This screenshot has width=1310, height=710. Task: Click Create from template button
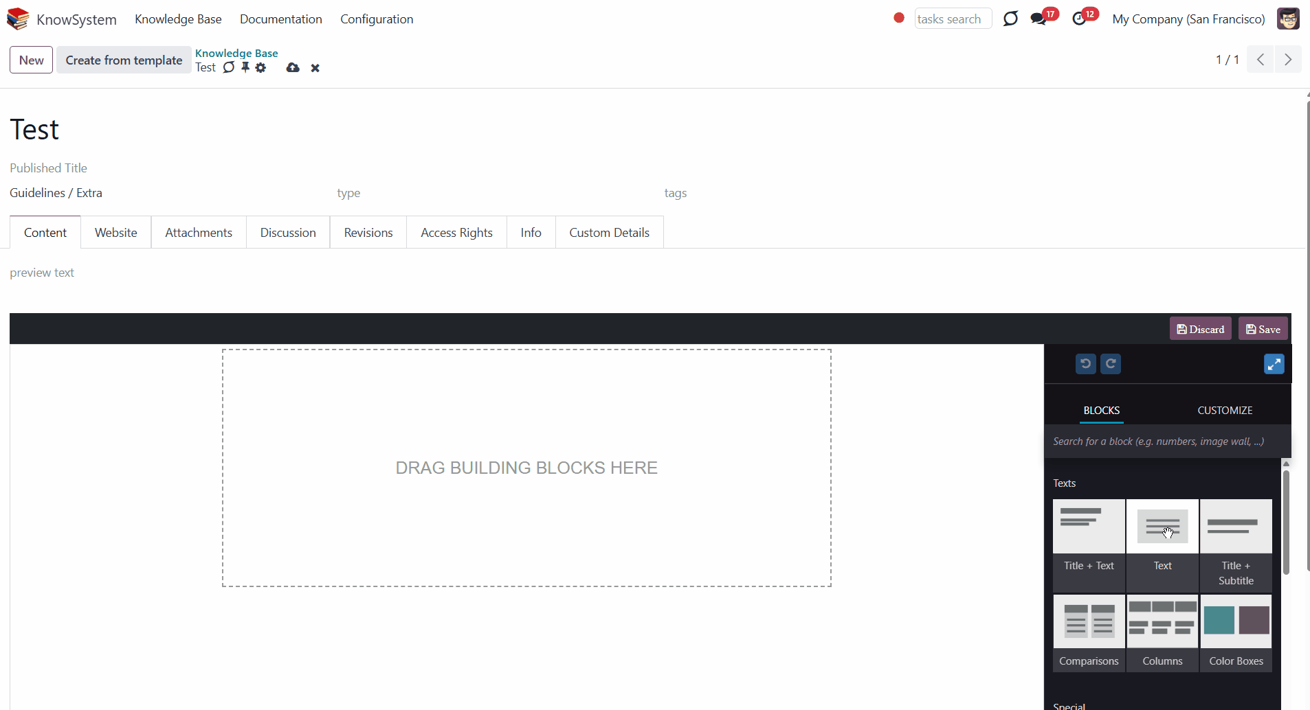pyautogui.click(x=124, y=60)
